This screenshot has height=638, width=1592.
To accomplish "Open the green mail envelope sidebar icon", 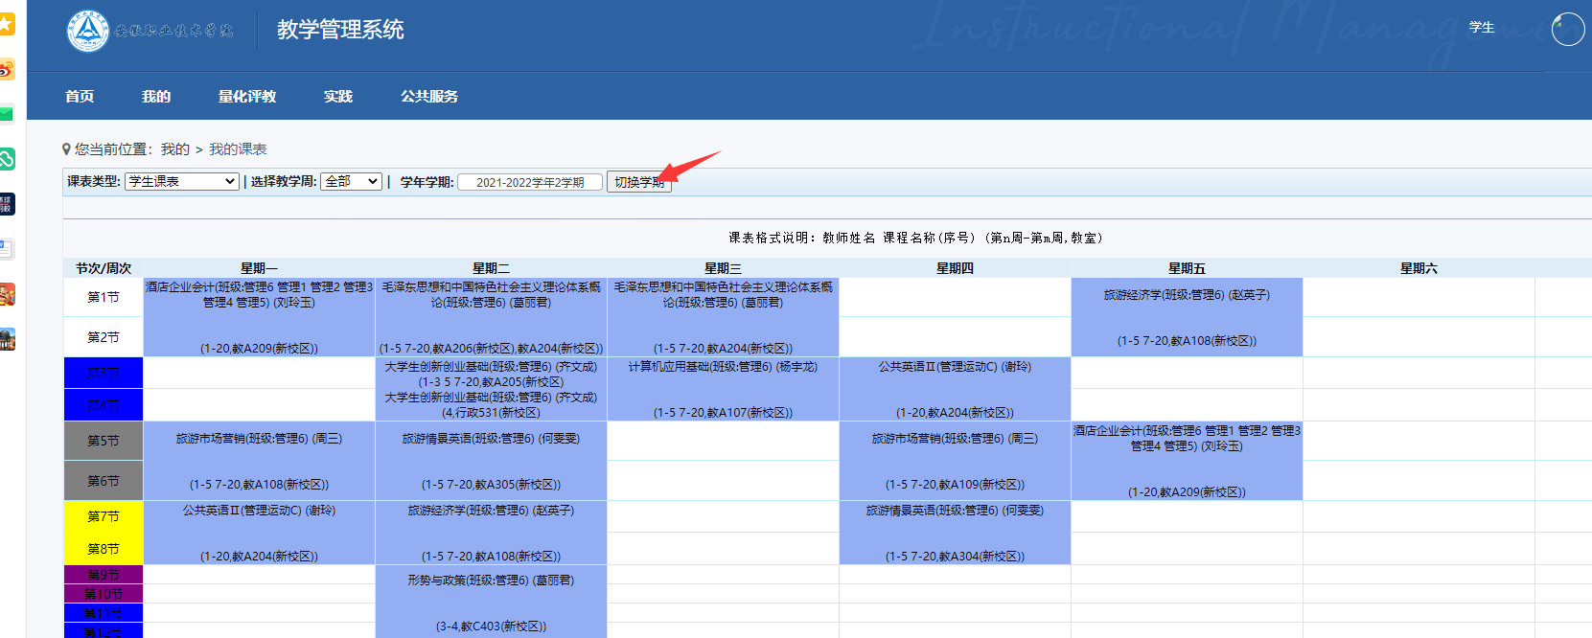I will tap(6, 114).
